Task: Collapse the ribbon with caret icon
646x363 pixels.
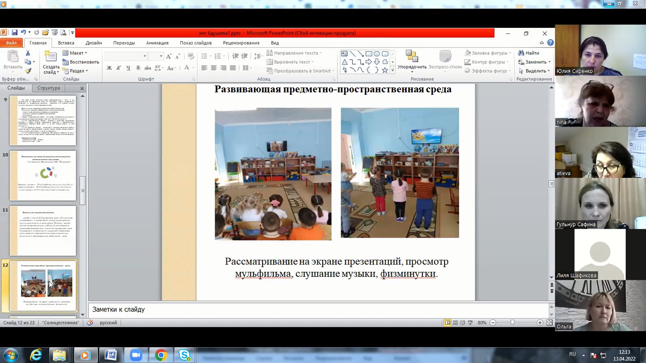Action: (542, 42)
